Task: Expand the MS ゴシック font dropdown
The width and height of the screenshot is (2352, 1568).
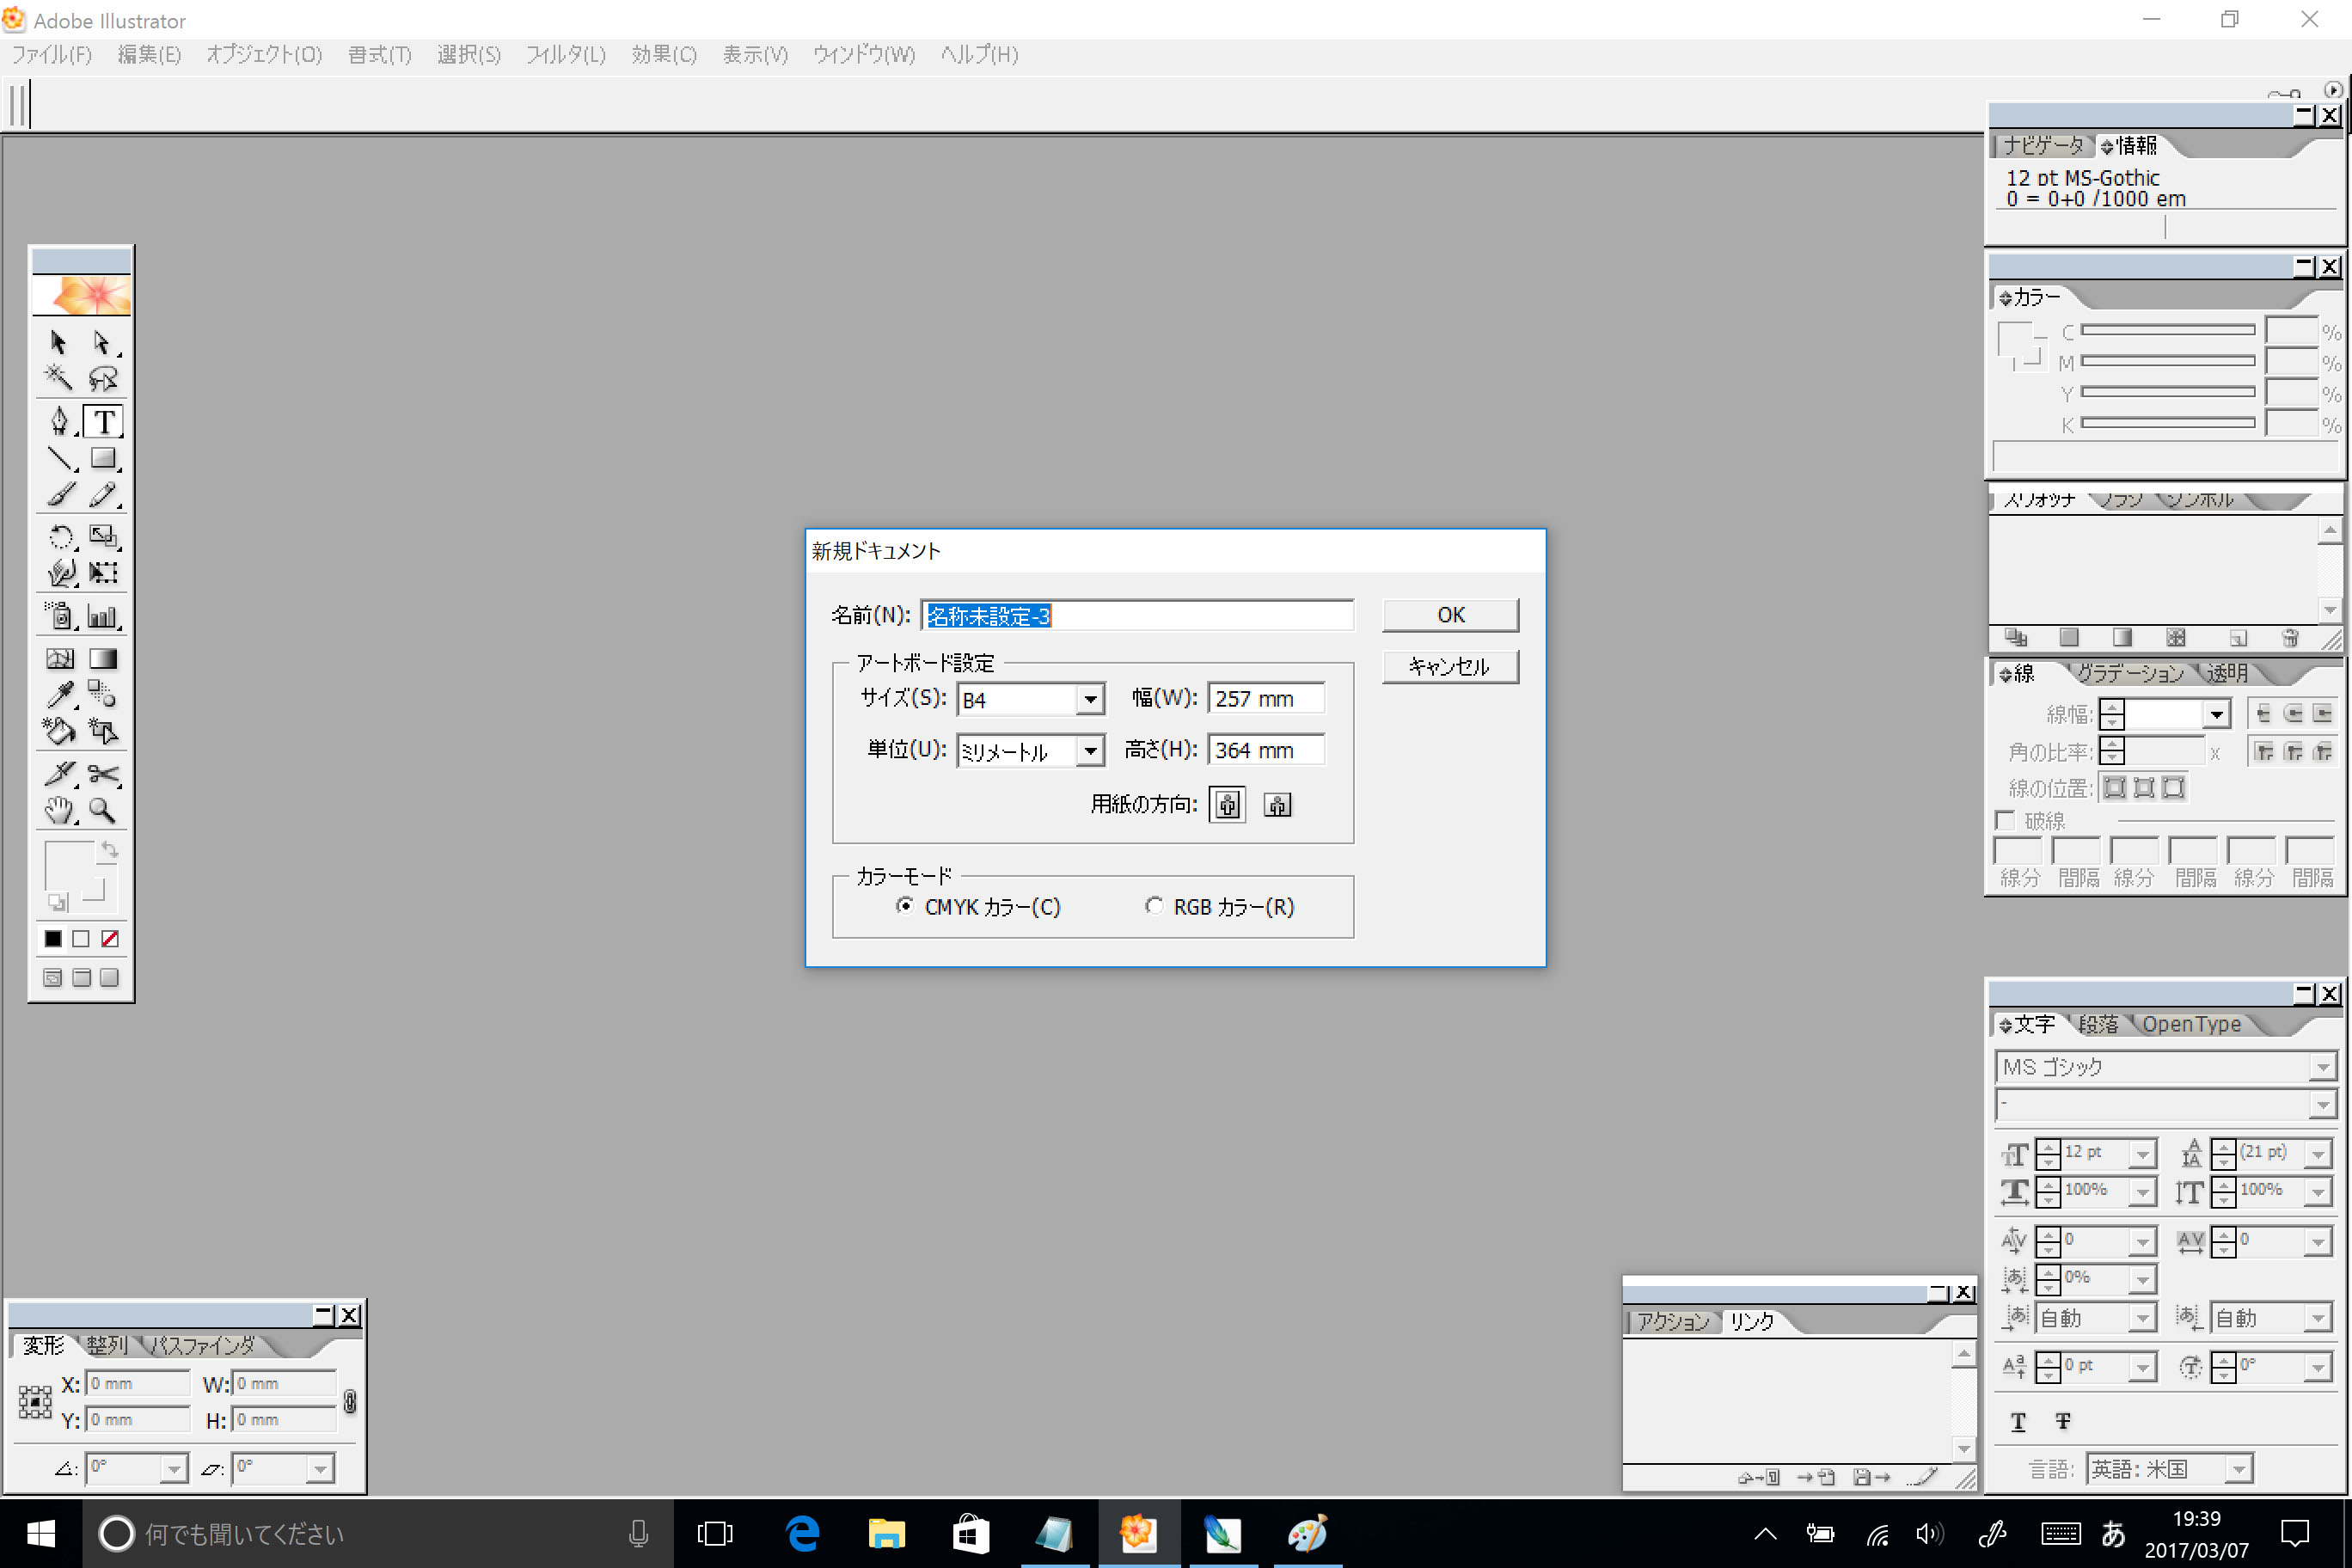Action: click(2322, 1068)
